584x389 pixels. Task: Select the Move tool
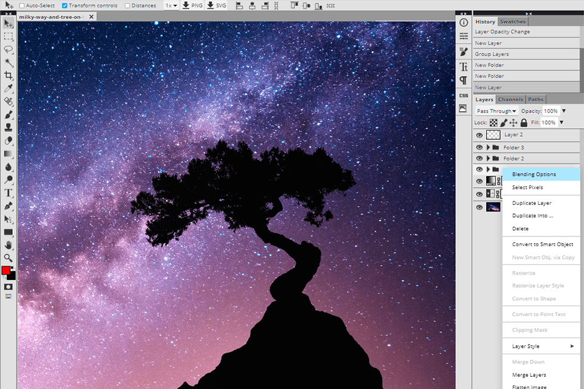9,24
